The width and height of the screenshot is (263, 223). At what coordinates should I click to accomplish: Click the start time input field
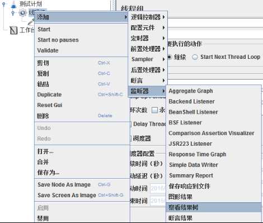[x=158, y=188]
